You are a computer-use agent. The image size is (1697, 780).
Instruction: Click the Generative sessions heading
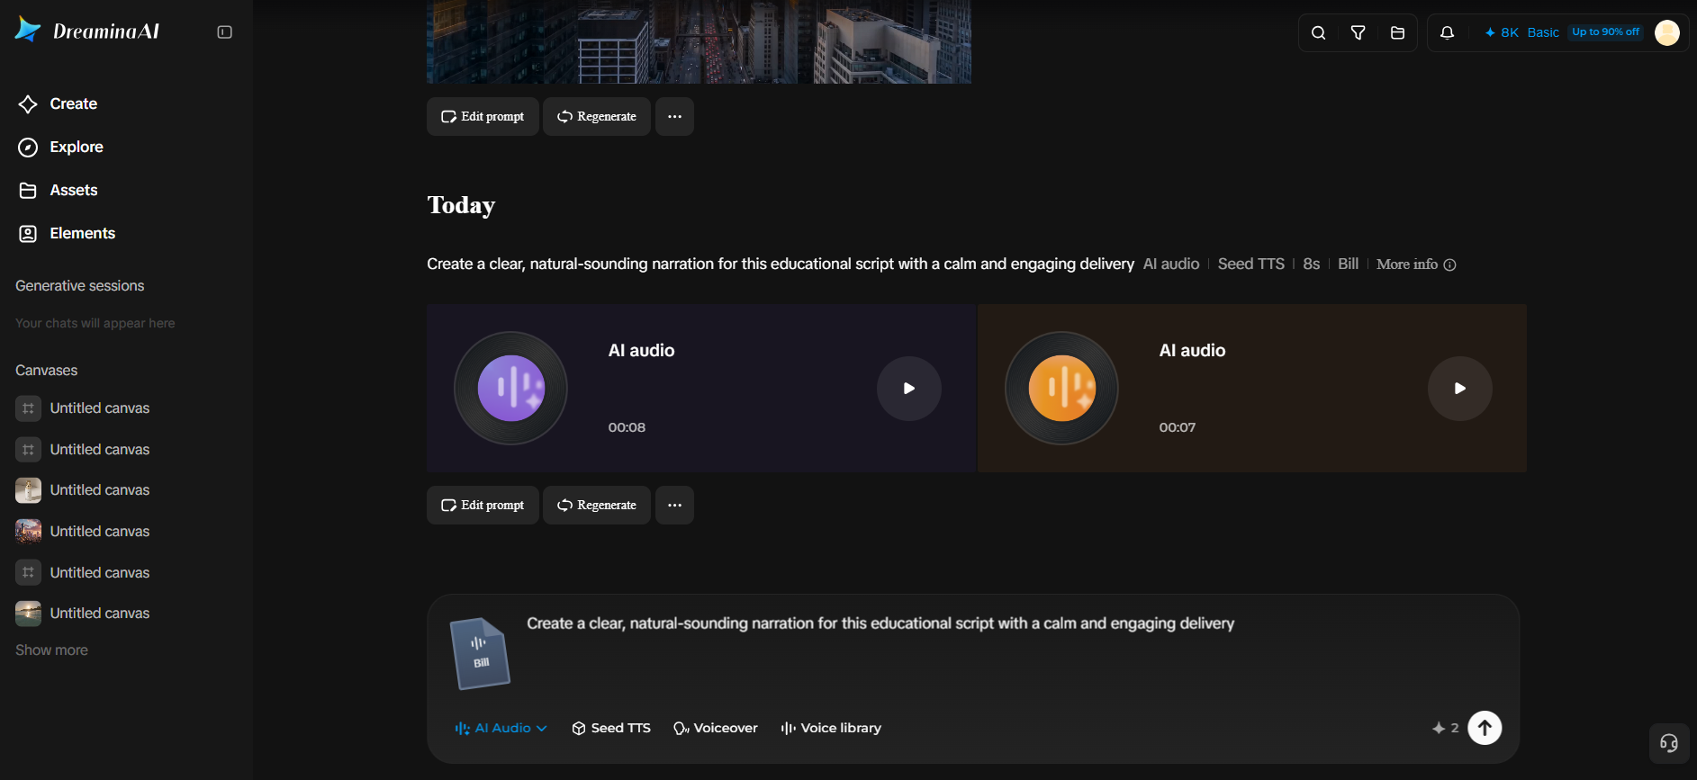[79, 286]
